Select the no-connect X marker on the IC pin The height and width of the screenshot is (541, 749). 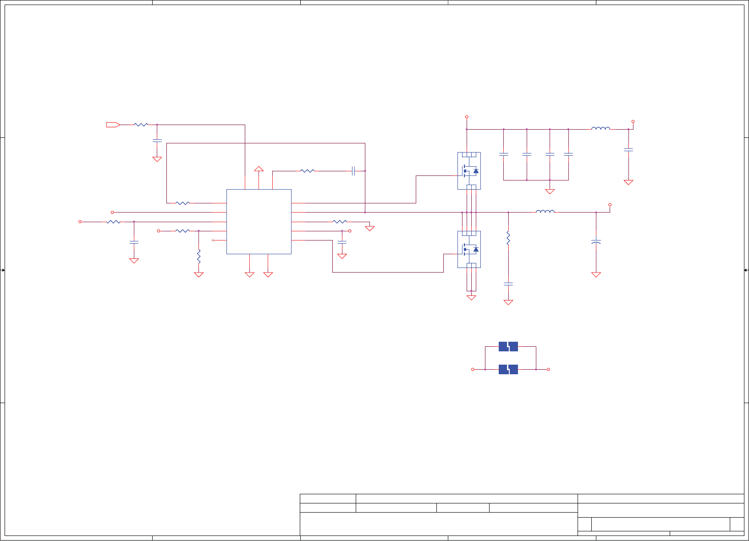point(212,240)
